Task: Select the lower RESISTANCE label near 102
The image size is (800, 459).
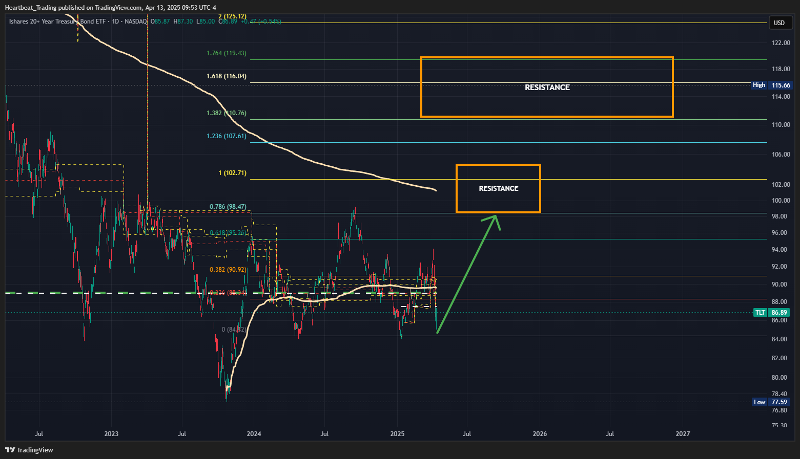Action: (498, 188)
